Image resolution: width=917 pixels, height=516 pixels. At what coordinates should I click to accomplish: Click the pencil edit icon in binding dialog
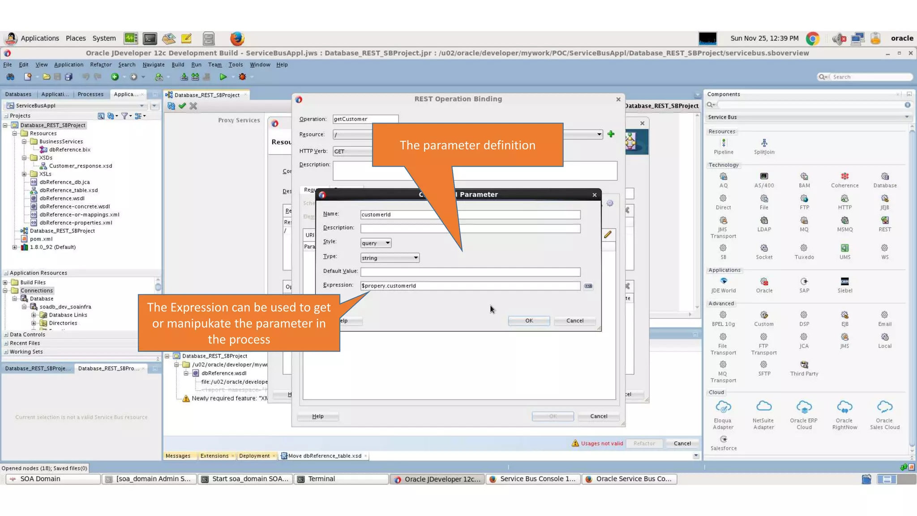pos(608,235)
